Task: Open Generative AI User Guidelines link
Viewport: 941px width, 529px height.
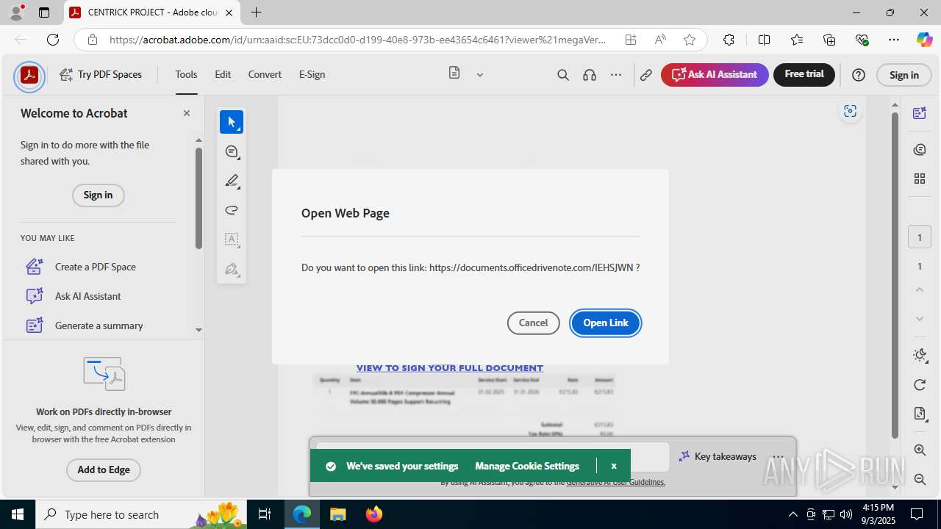Action: pos(615,483)
